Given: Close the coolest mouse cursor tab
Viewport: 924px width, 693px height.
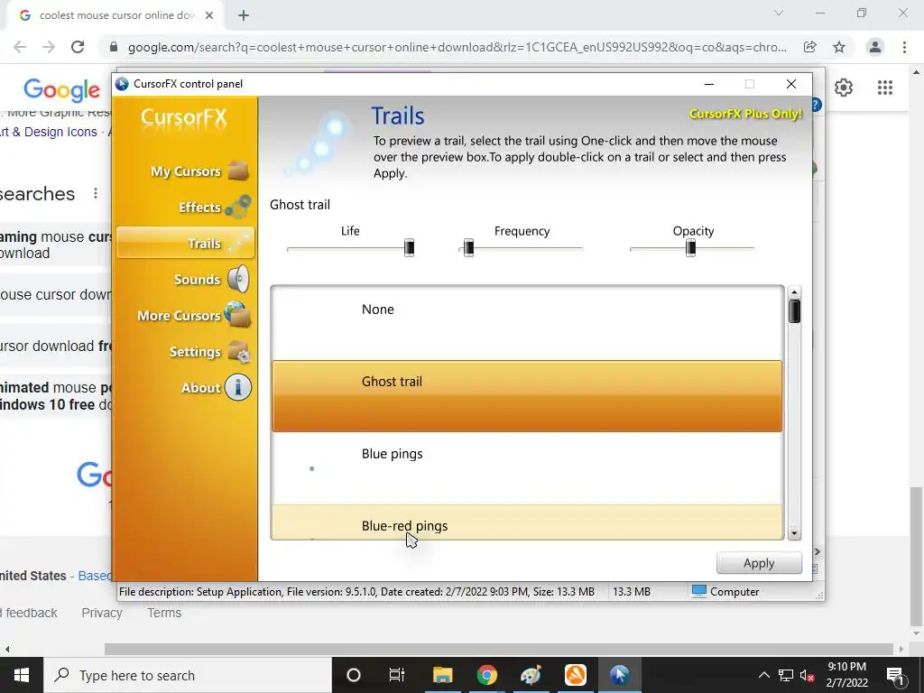Looking at the screenshot, I should (209, 15).
